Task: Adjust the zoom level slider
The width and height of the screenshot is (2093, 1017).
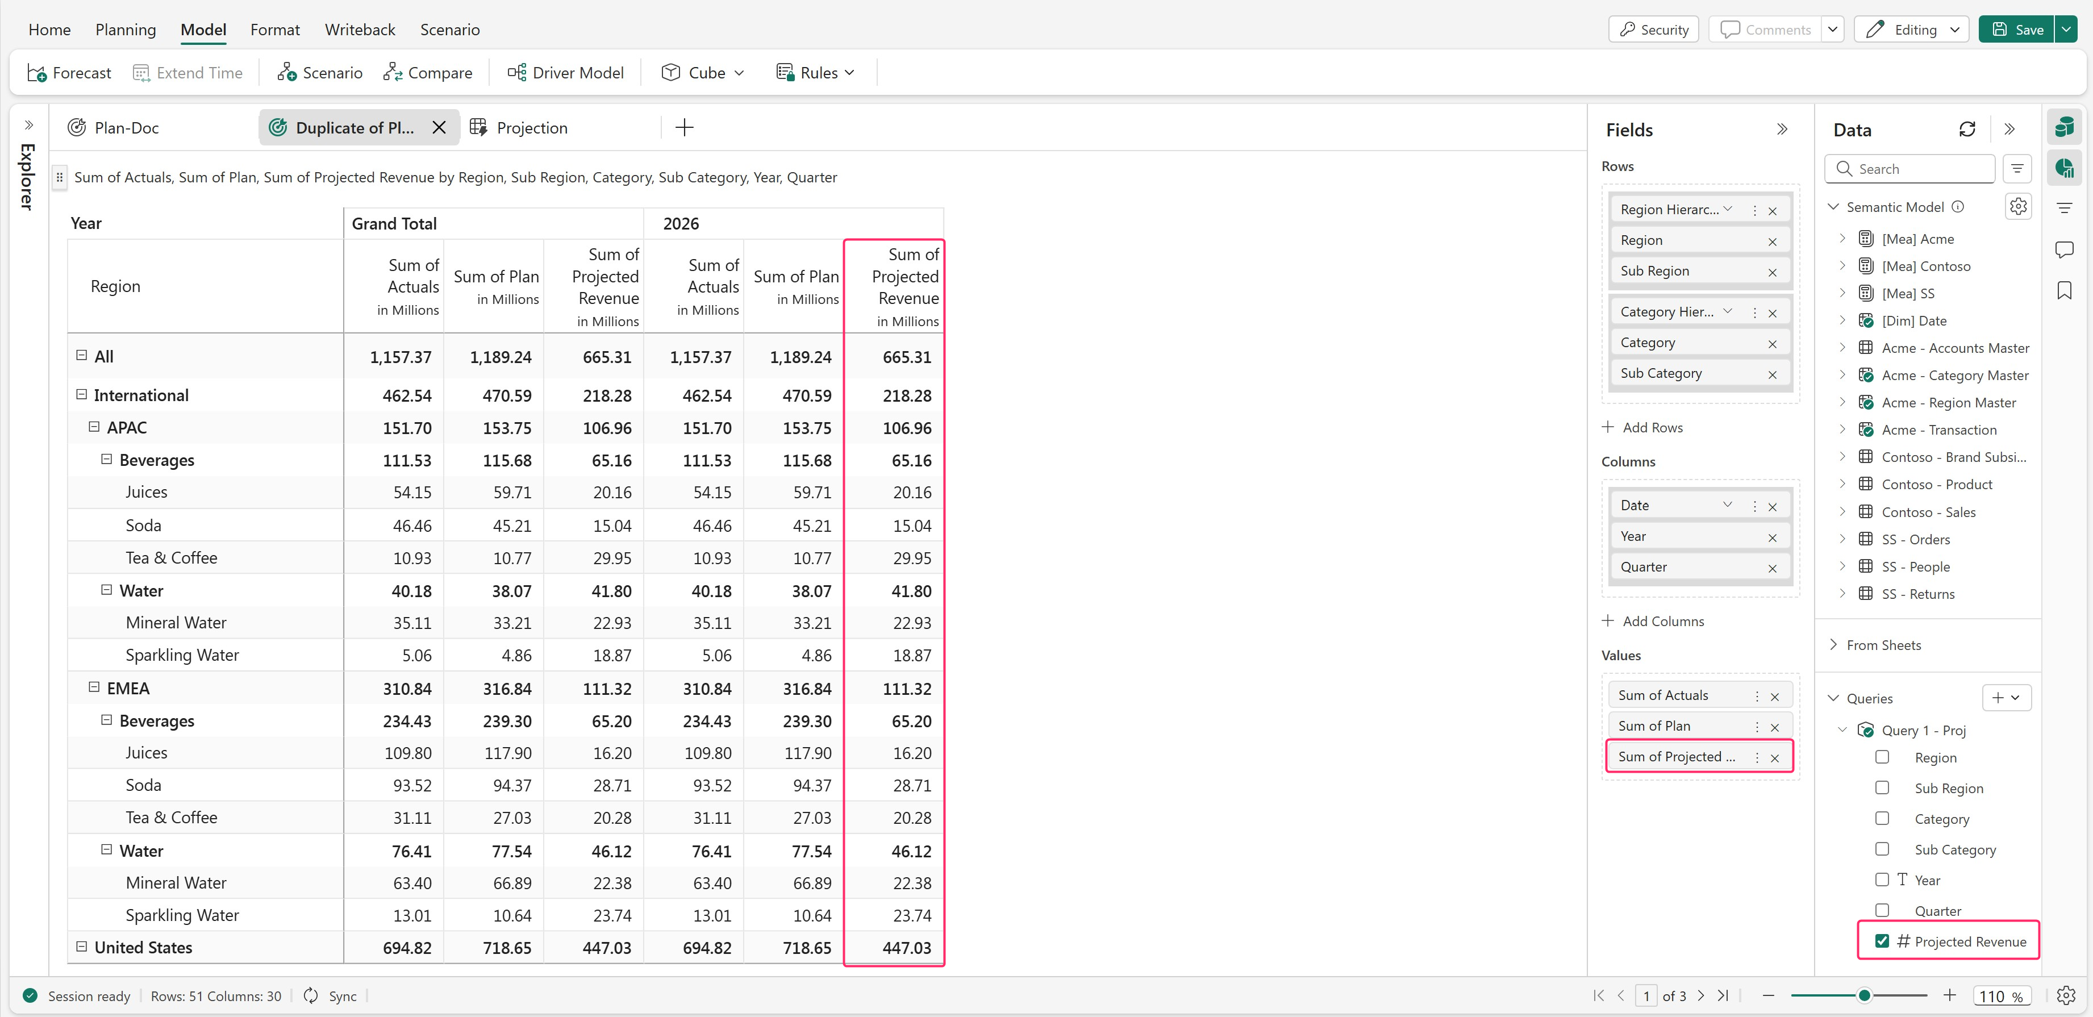Action: [x=1864, y=996]
